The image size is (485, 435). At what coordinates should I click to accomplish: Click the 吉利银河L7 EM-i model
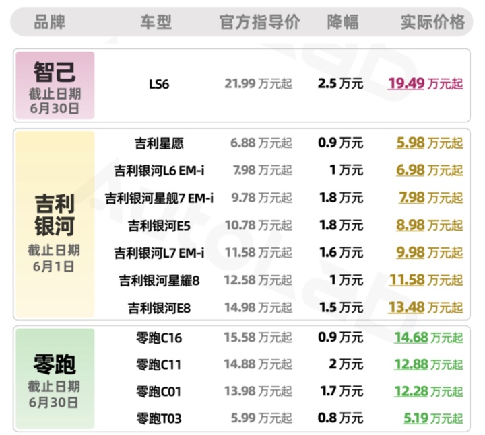coord(159,253)
